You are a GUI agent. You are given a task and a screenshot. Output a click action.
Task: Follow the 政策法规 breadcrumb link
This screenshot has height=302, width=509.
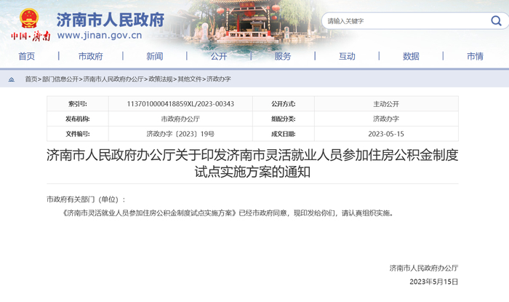click(161, 79)
